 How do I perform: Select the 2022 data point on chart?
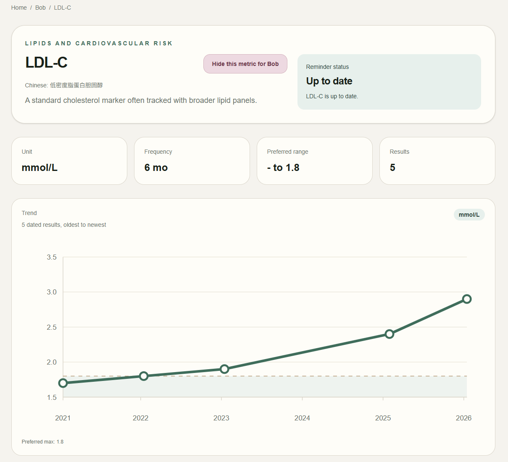click(144, 376)
